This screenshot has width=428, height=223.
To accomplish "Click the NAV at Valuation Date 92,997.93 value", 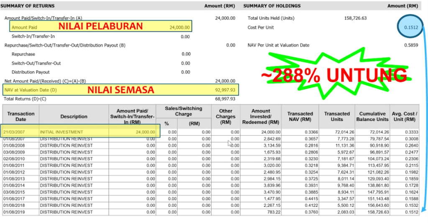I will [x=225, y=90].
